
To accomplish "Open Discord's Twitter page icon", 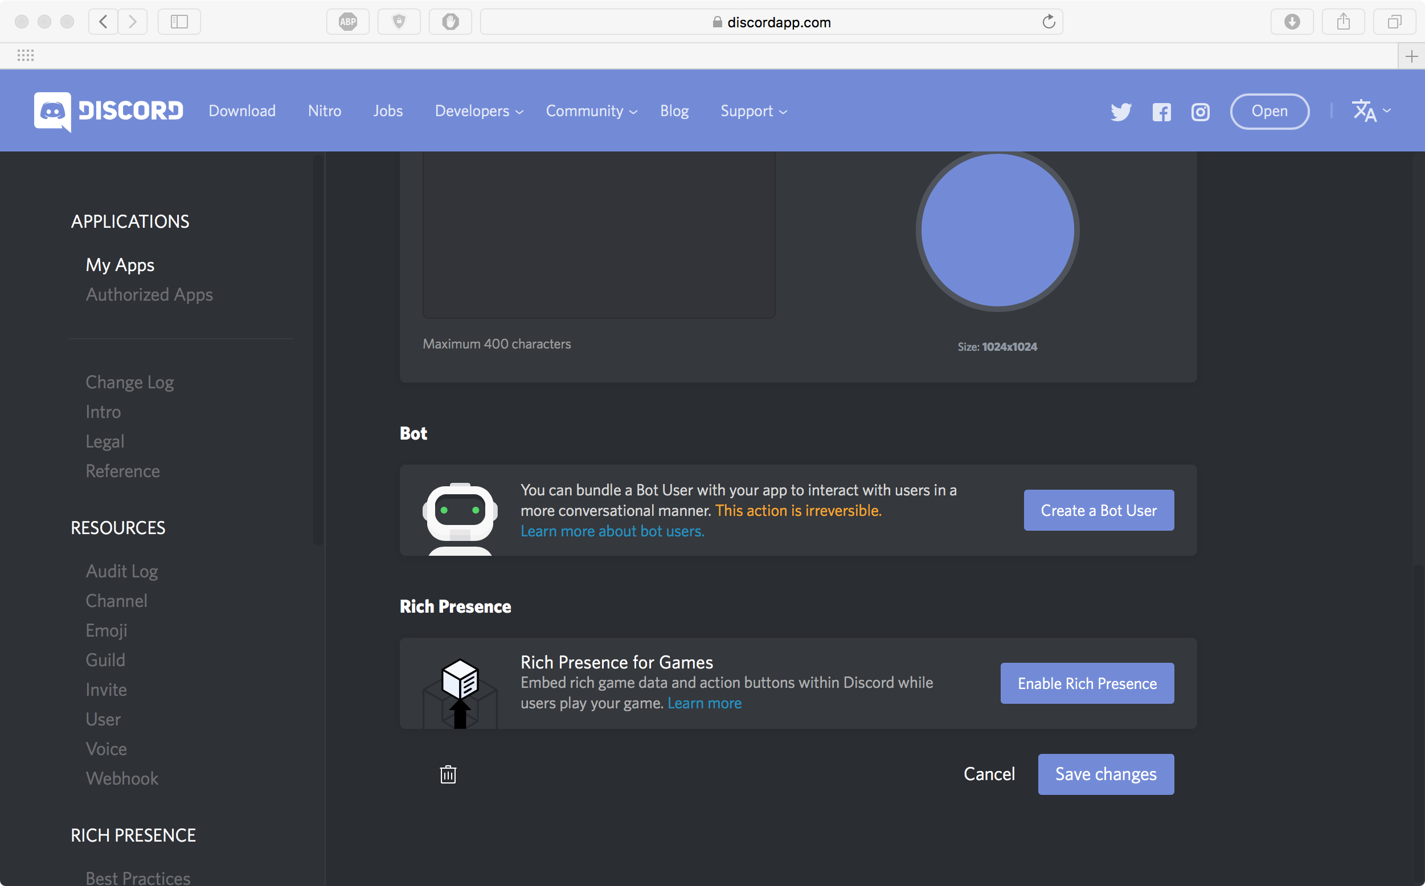I will pos(1120,112).
